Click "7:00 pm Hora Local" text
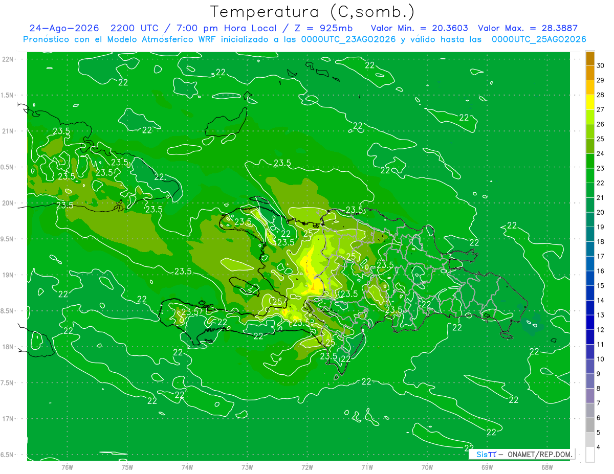This screenshot has width=614, height=474. point(227,28)
